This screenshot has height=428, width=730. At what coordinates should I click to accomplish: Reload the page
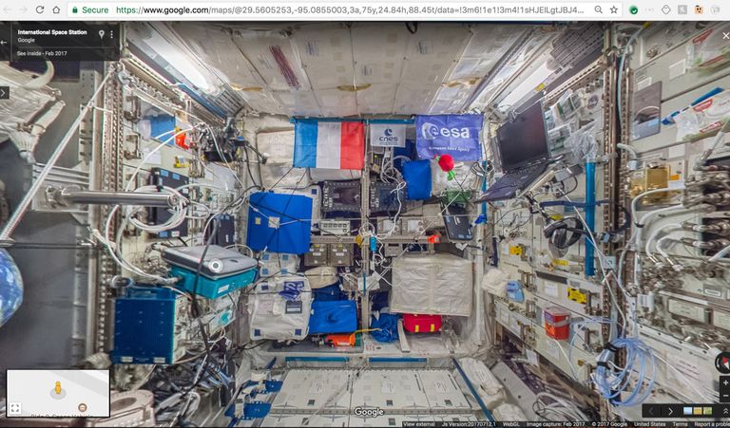pyautogui.click(x=40, y=9)
